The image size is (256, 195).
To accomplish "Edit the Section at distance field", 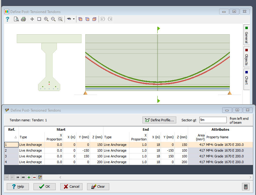I will click(x=213, y=120).
